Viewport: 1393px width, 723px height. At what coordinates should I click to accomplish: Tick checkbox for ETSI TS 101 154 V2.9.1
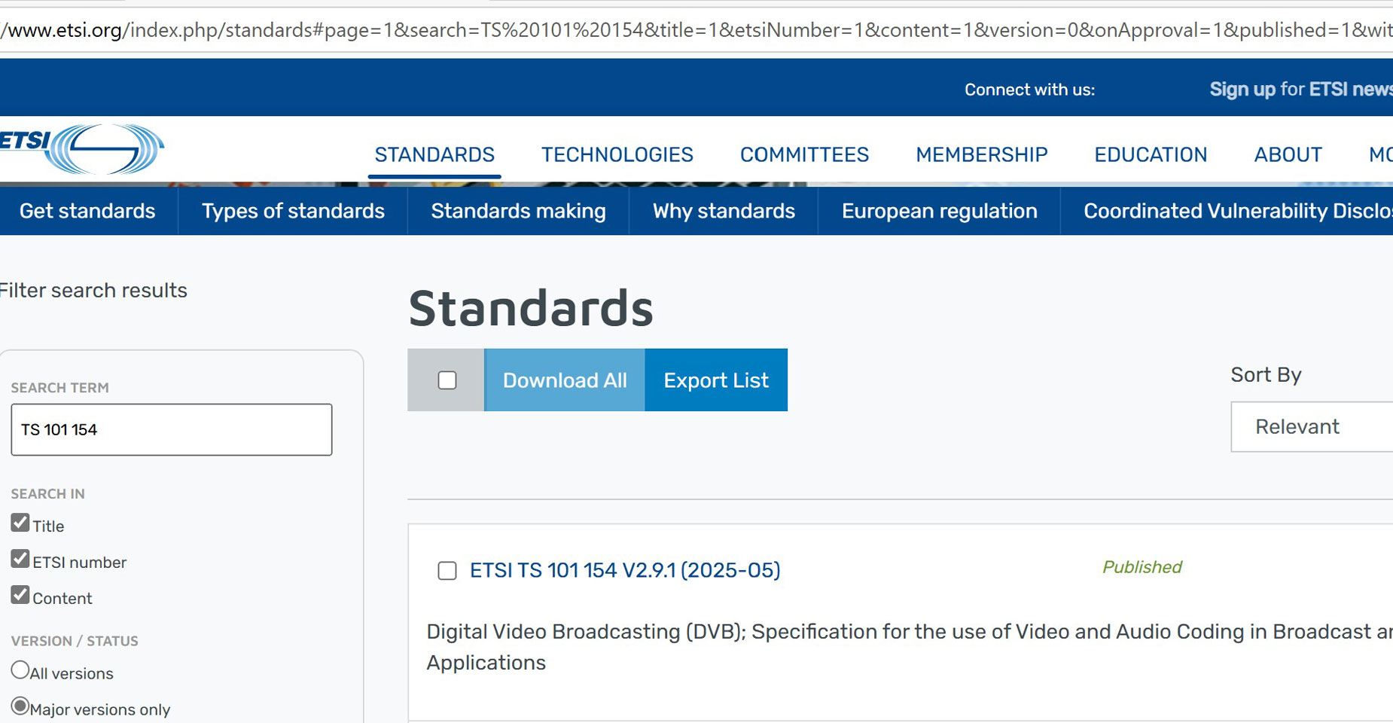[447, 571]
